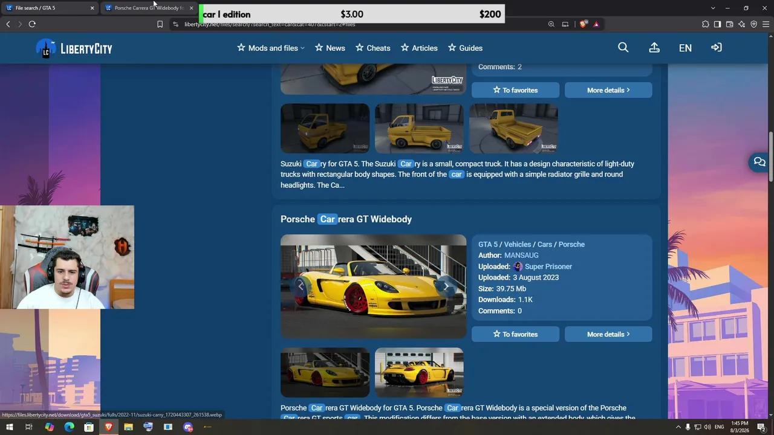Click the sign-in icon in header
The width and height of the screenshot is (774, 435).
click(717, 48)
